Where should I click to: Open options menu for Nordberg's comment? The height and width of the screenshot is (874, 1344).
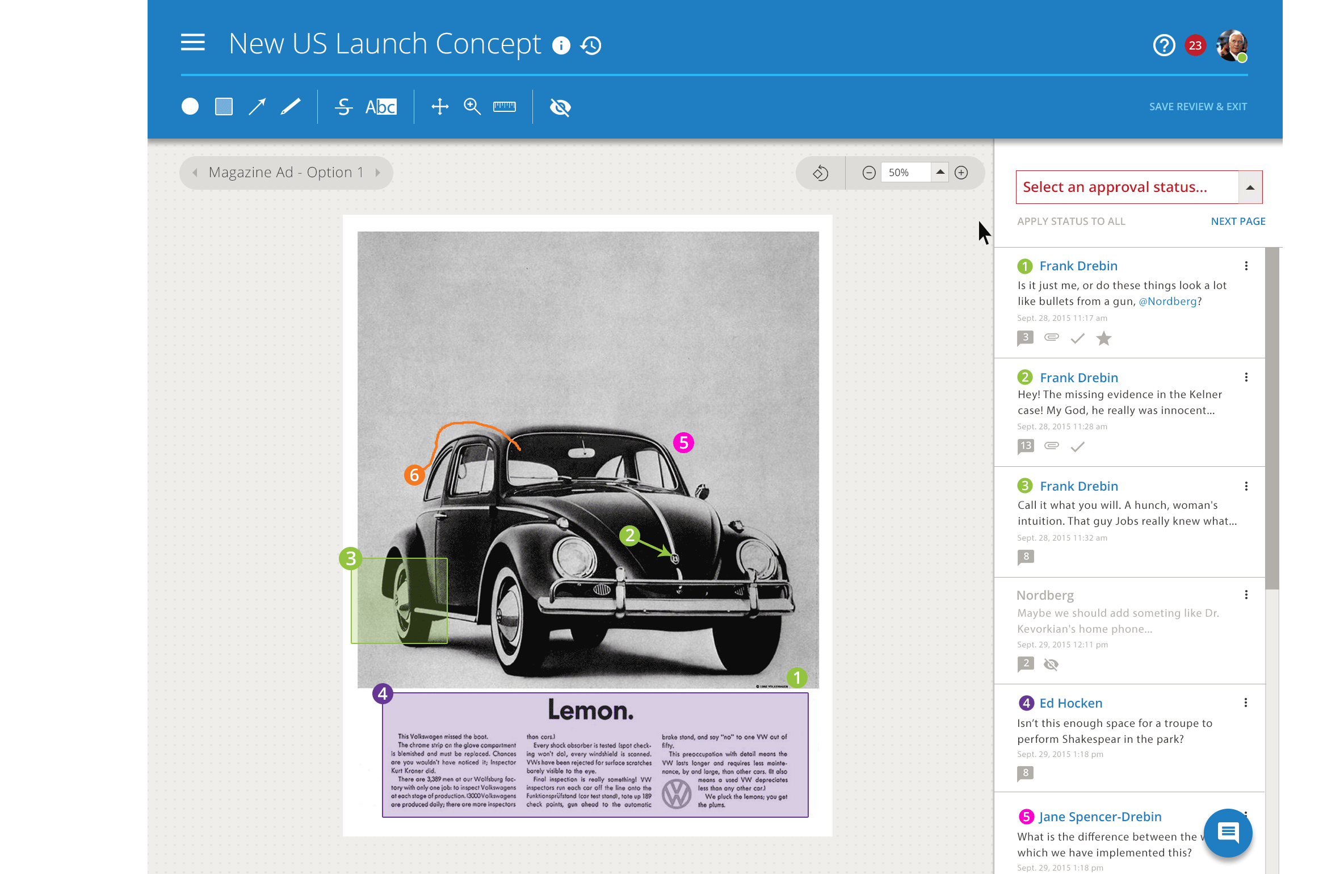(x=1246, y=595)
